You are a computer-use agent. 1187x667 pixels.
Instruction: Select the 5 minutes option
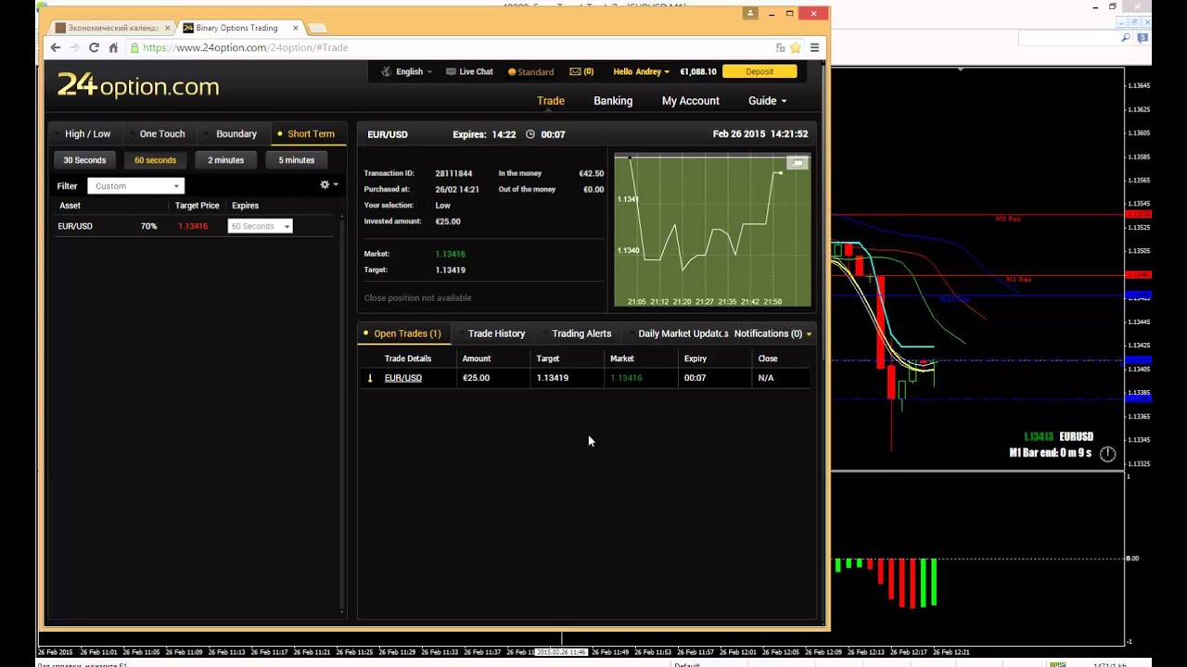tap(296, 160)
